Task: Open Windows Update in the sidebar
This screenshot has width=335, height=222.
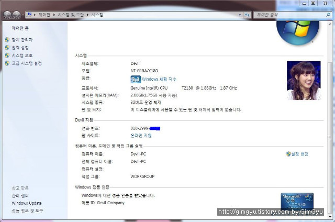Action: (x=27, y=203)
